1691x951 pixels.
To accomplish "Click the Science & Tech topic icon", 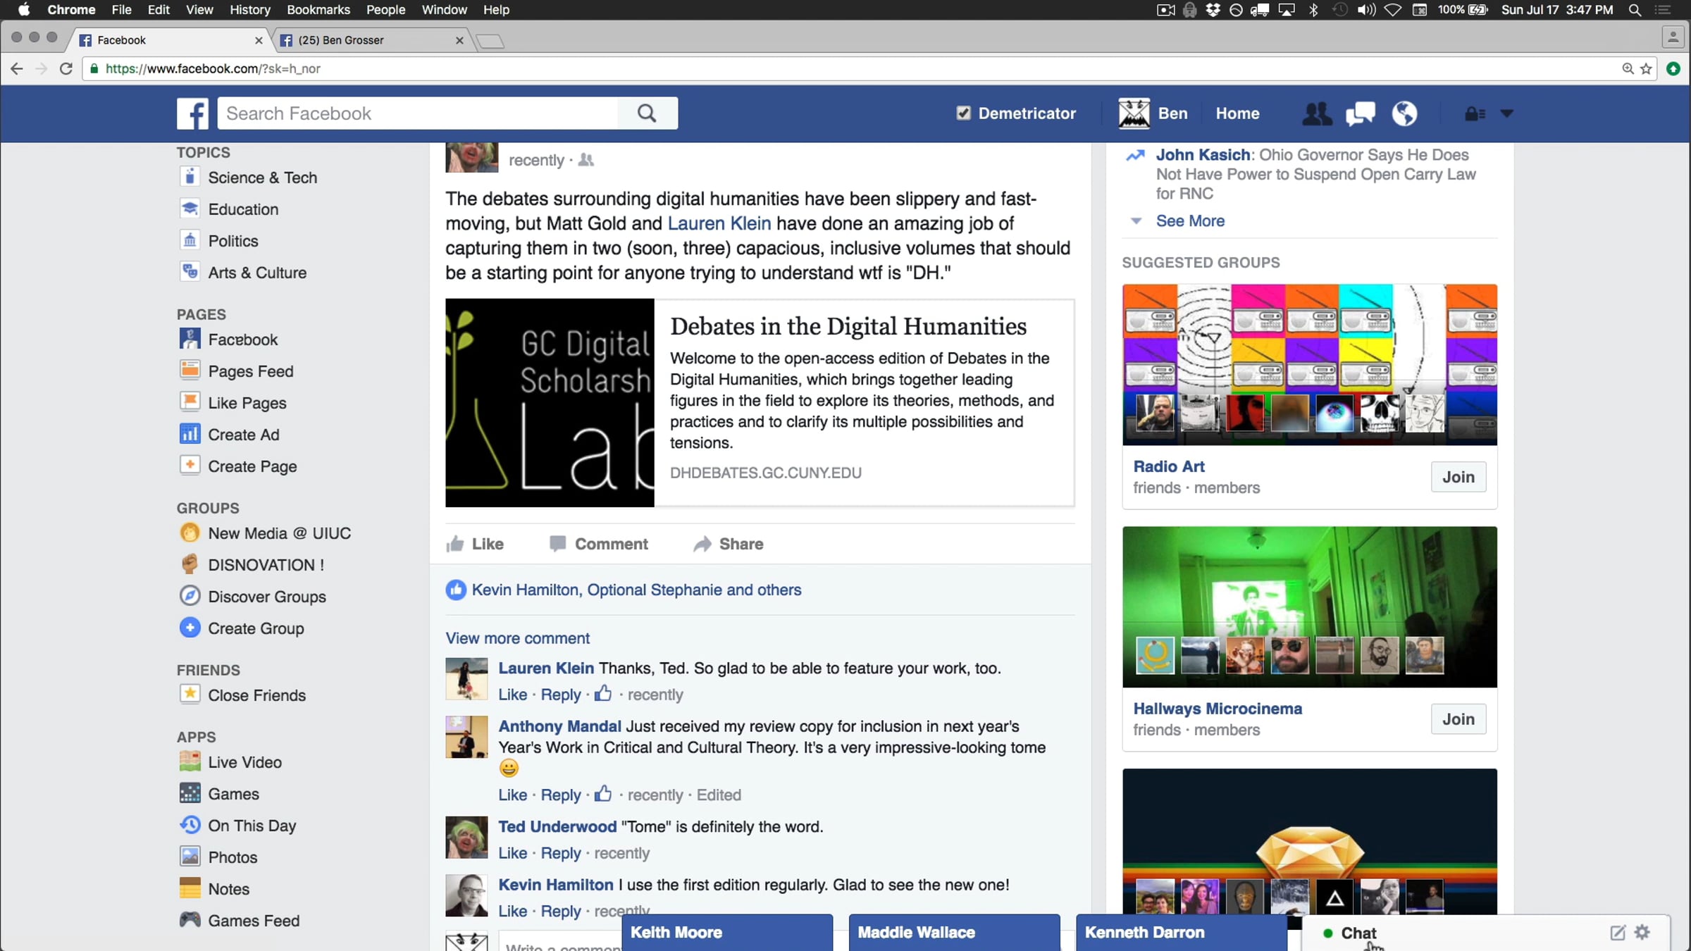I will (190, 177).
